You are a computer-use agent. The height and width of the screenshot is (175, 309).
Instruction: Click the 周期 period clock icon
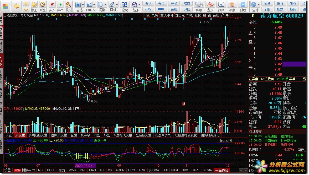coord(100,4)
